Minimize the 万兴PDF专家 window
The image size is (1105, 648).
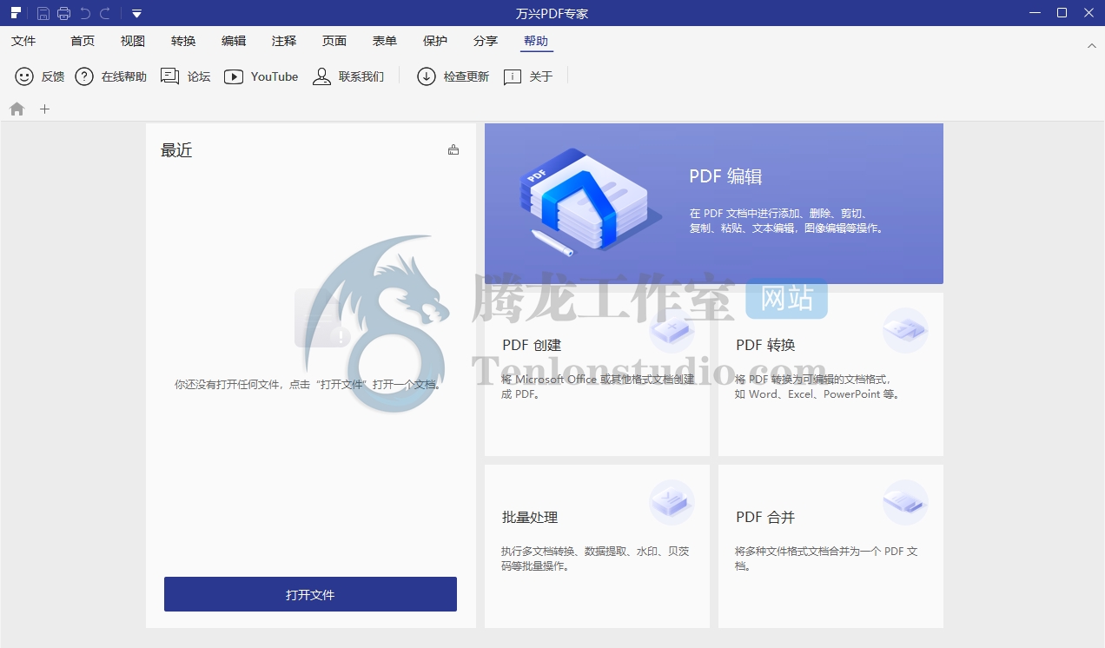coord(1035,13)
